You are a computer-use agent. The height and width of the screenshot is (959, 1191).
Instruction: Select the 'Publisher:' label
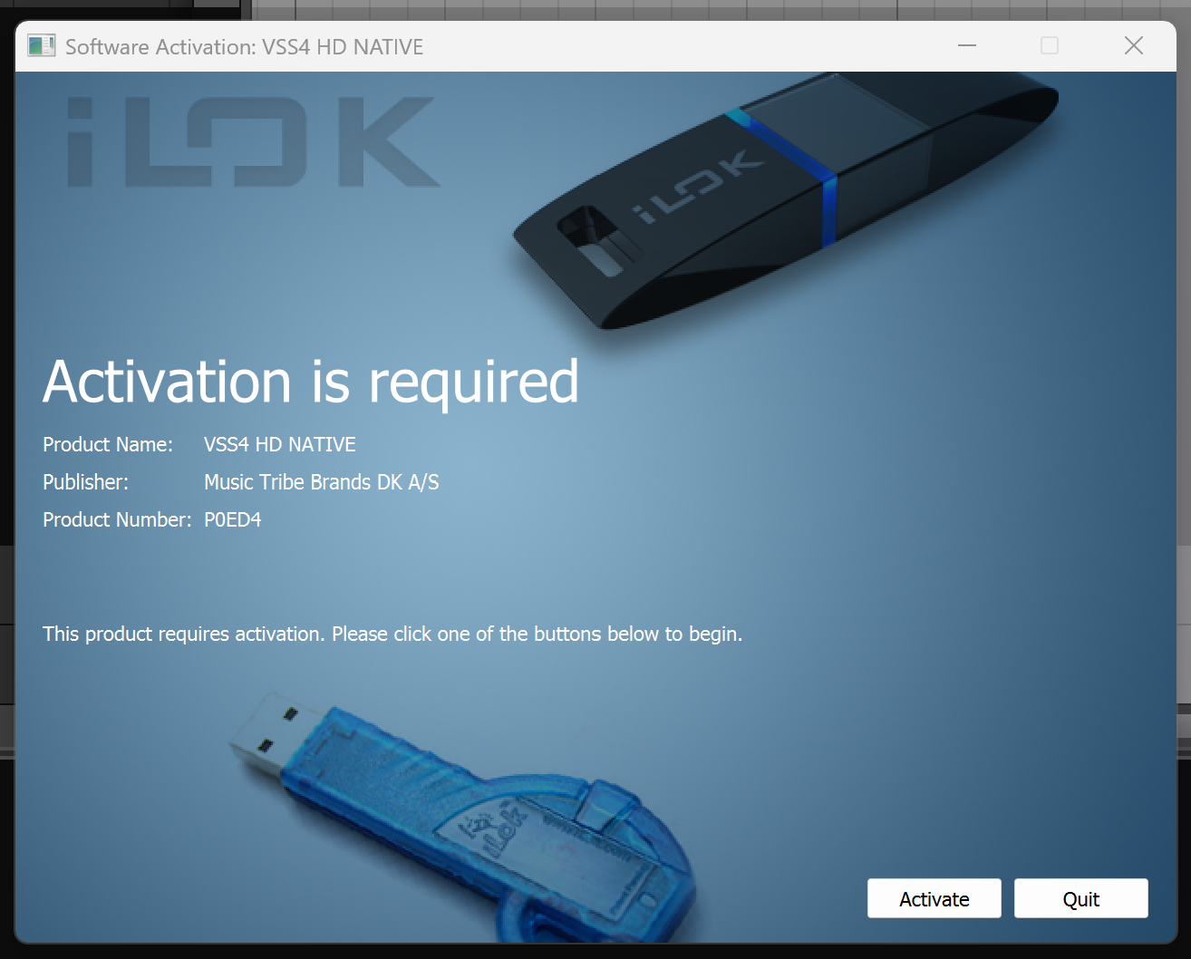pos(86,482)
